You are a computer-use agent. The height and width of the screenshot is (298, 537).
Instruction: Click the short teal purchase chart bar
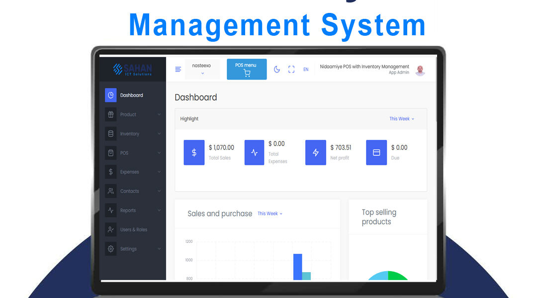click(x=306, y=276)
